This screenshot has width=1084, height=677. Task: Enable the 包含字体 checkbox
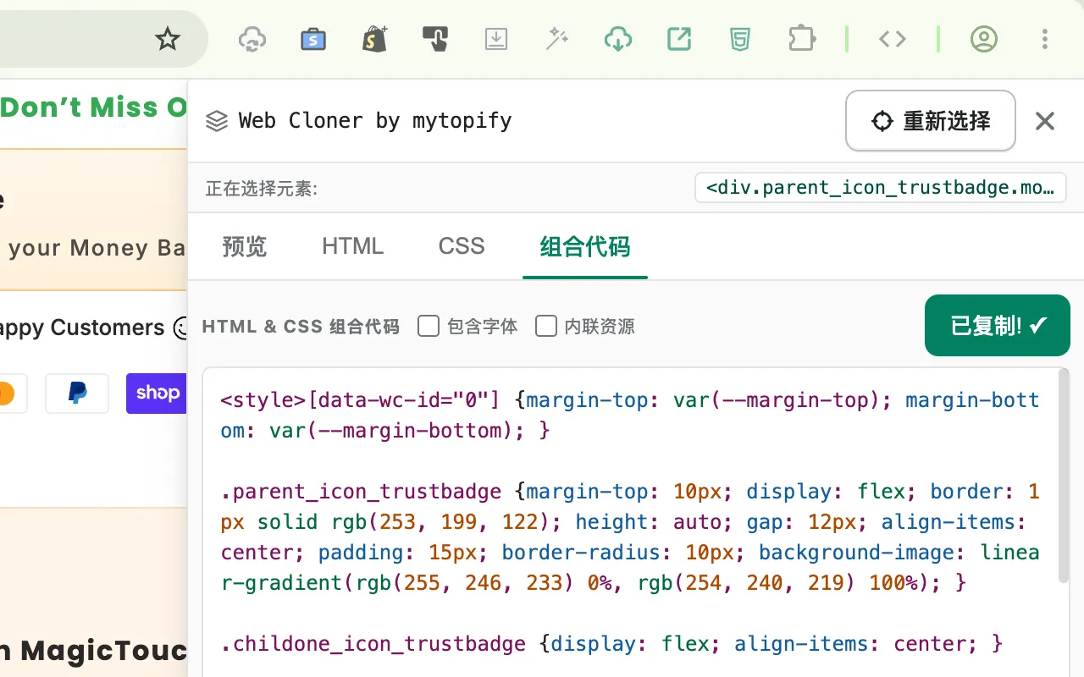pos(429,326)
